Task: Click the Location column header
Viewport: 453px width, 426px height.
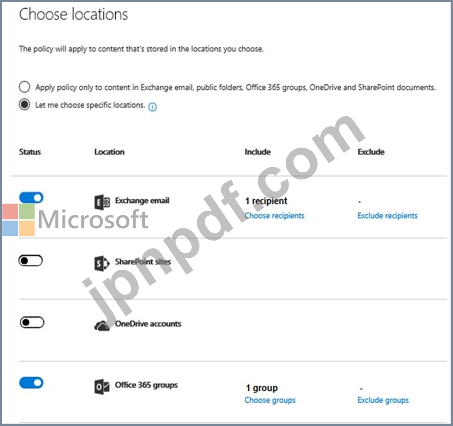Action: click(x=109, y=152)
